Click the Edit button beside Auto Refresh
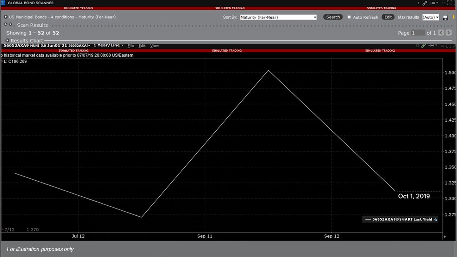 coord(388,17)
